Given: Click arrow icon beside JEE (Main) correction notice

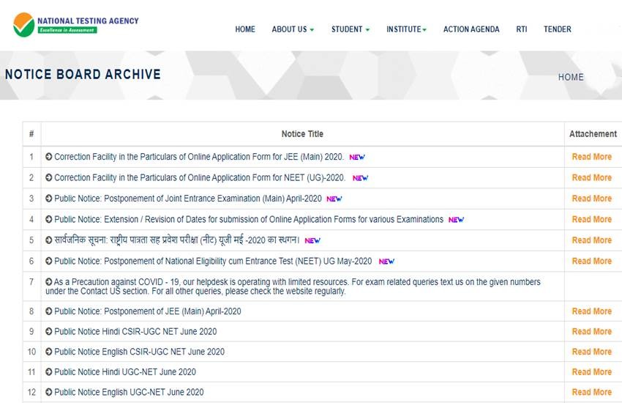Looking at the screenshot, I should [49, 157].
